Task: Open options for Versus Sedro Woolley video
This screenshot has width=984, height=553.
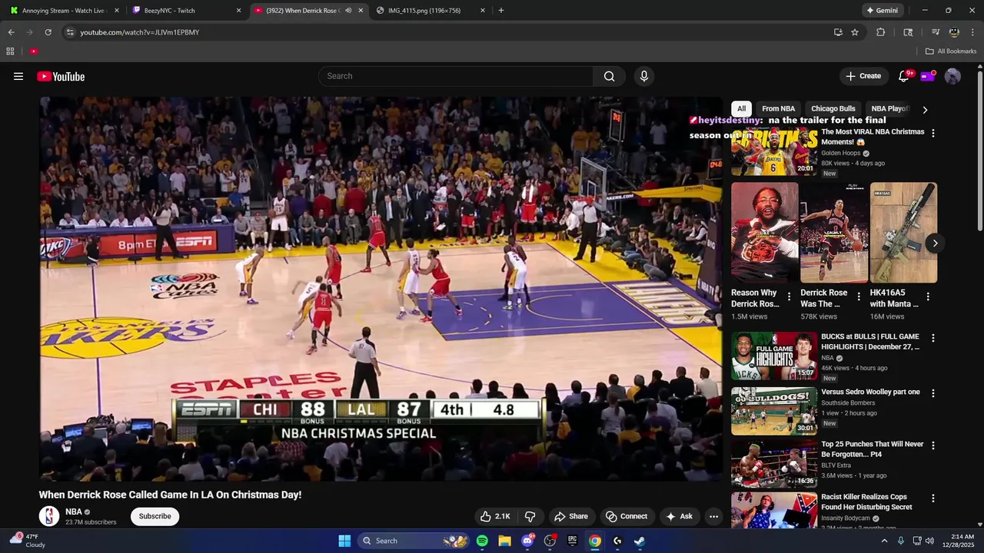Action: (933, 393)
